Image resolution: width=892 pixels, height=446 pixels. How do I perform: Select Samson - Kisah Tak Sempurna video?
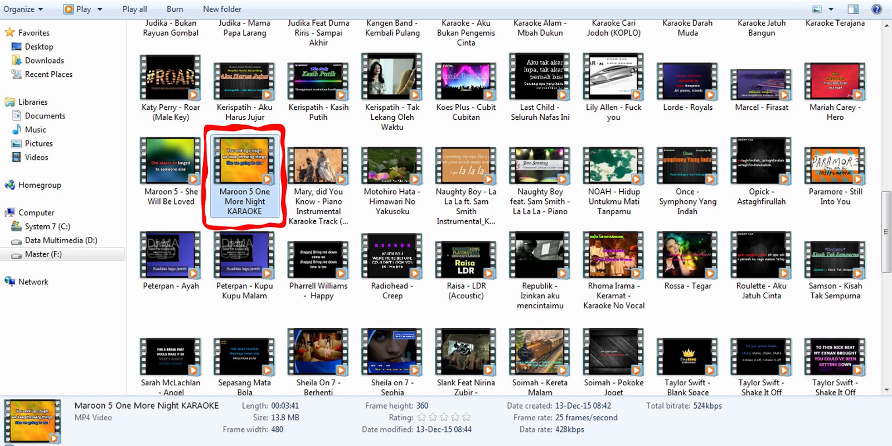click(835, 270)
